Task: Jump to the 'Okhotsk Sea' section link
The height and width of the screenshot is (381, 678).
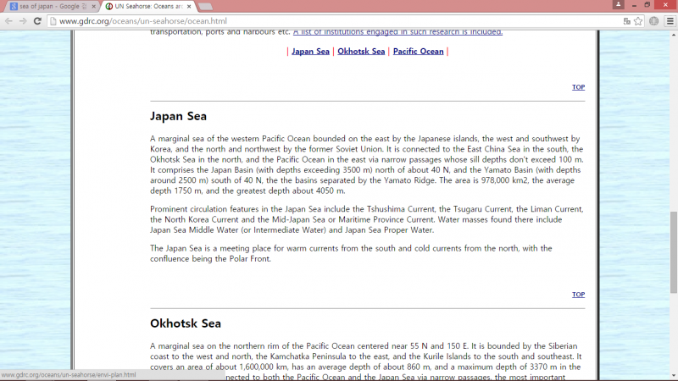Action: pos(361,52)
